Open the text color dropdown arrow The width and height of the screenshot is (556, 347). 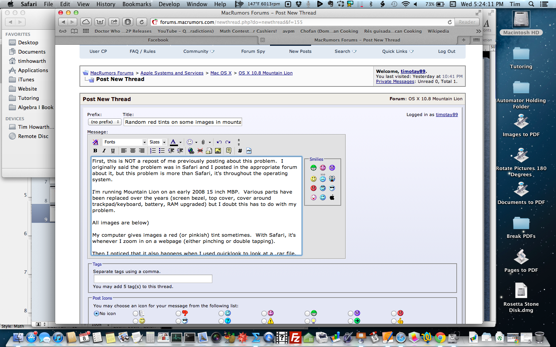click(180, 142)
